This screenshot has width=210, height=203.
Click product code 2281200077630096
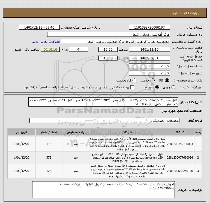[x=180, y=157]
